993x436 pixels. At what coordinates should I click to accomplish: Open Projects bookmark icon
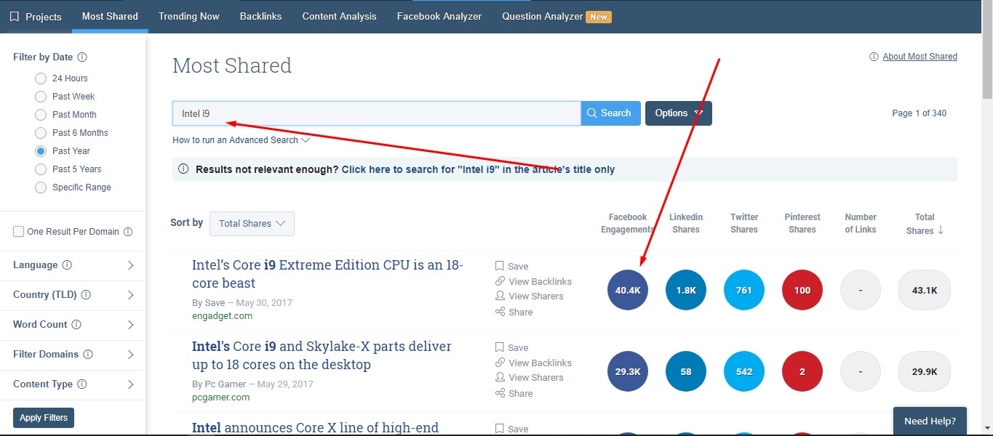click(x=15, y=16)
